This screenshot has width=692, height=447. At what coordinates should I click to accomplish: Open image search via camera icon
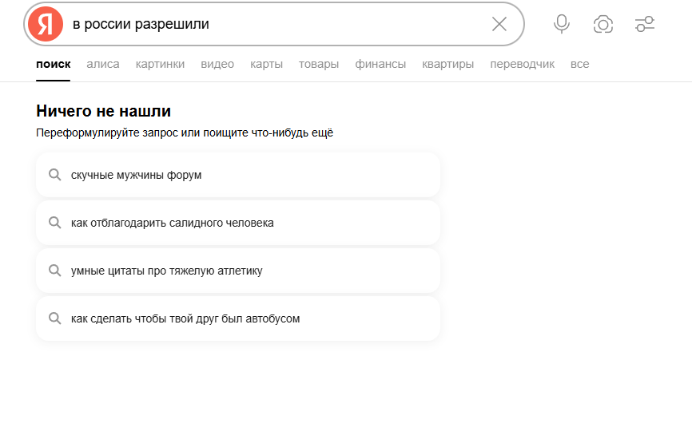603,24
